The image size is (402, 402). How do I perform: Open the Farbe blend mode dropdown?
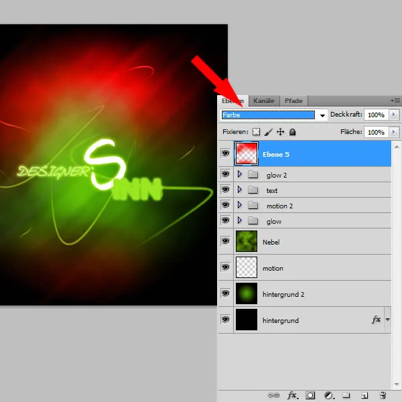click(x=322, y=115)
